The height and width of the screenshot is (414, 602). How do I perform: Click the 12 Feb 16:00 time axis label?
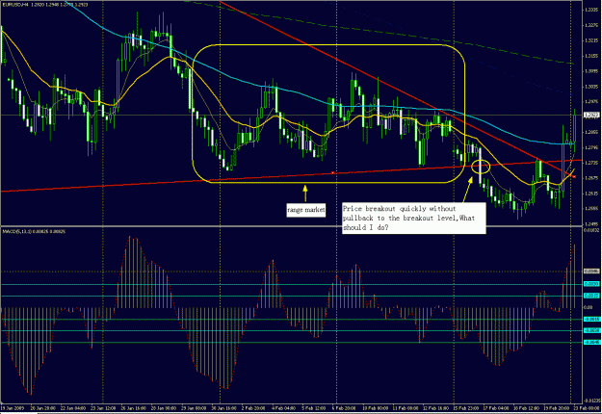pyautogui.click(x=435, y=408)
